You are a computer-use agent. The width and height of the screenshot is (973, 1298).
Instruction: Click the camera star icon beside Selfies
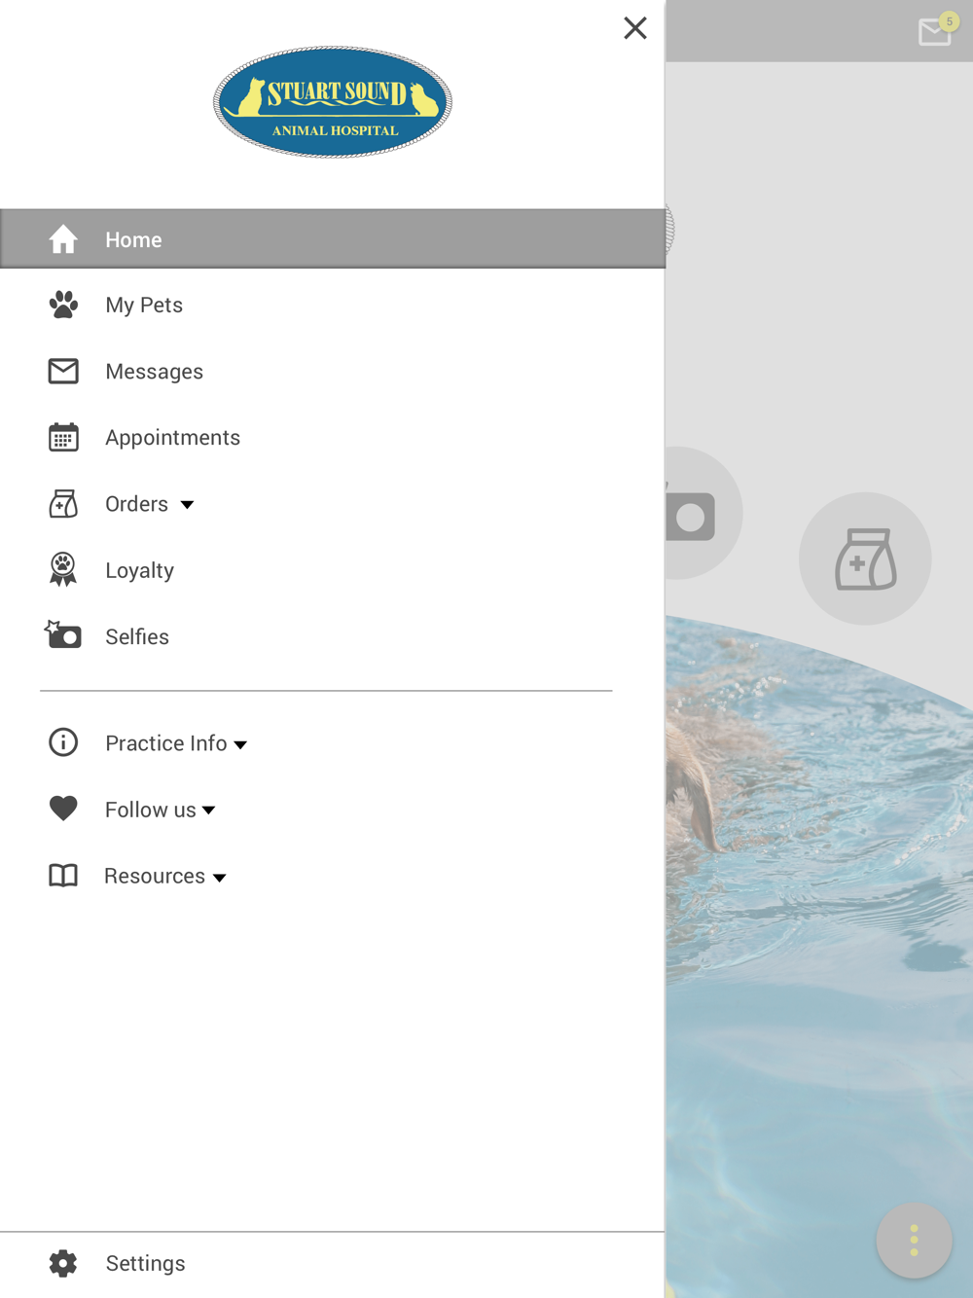(63, 634)
